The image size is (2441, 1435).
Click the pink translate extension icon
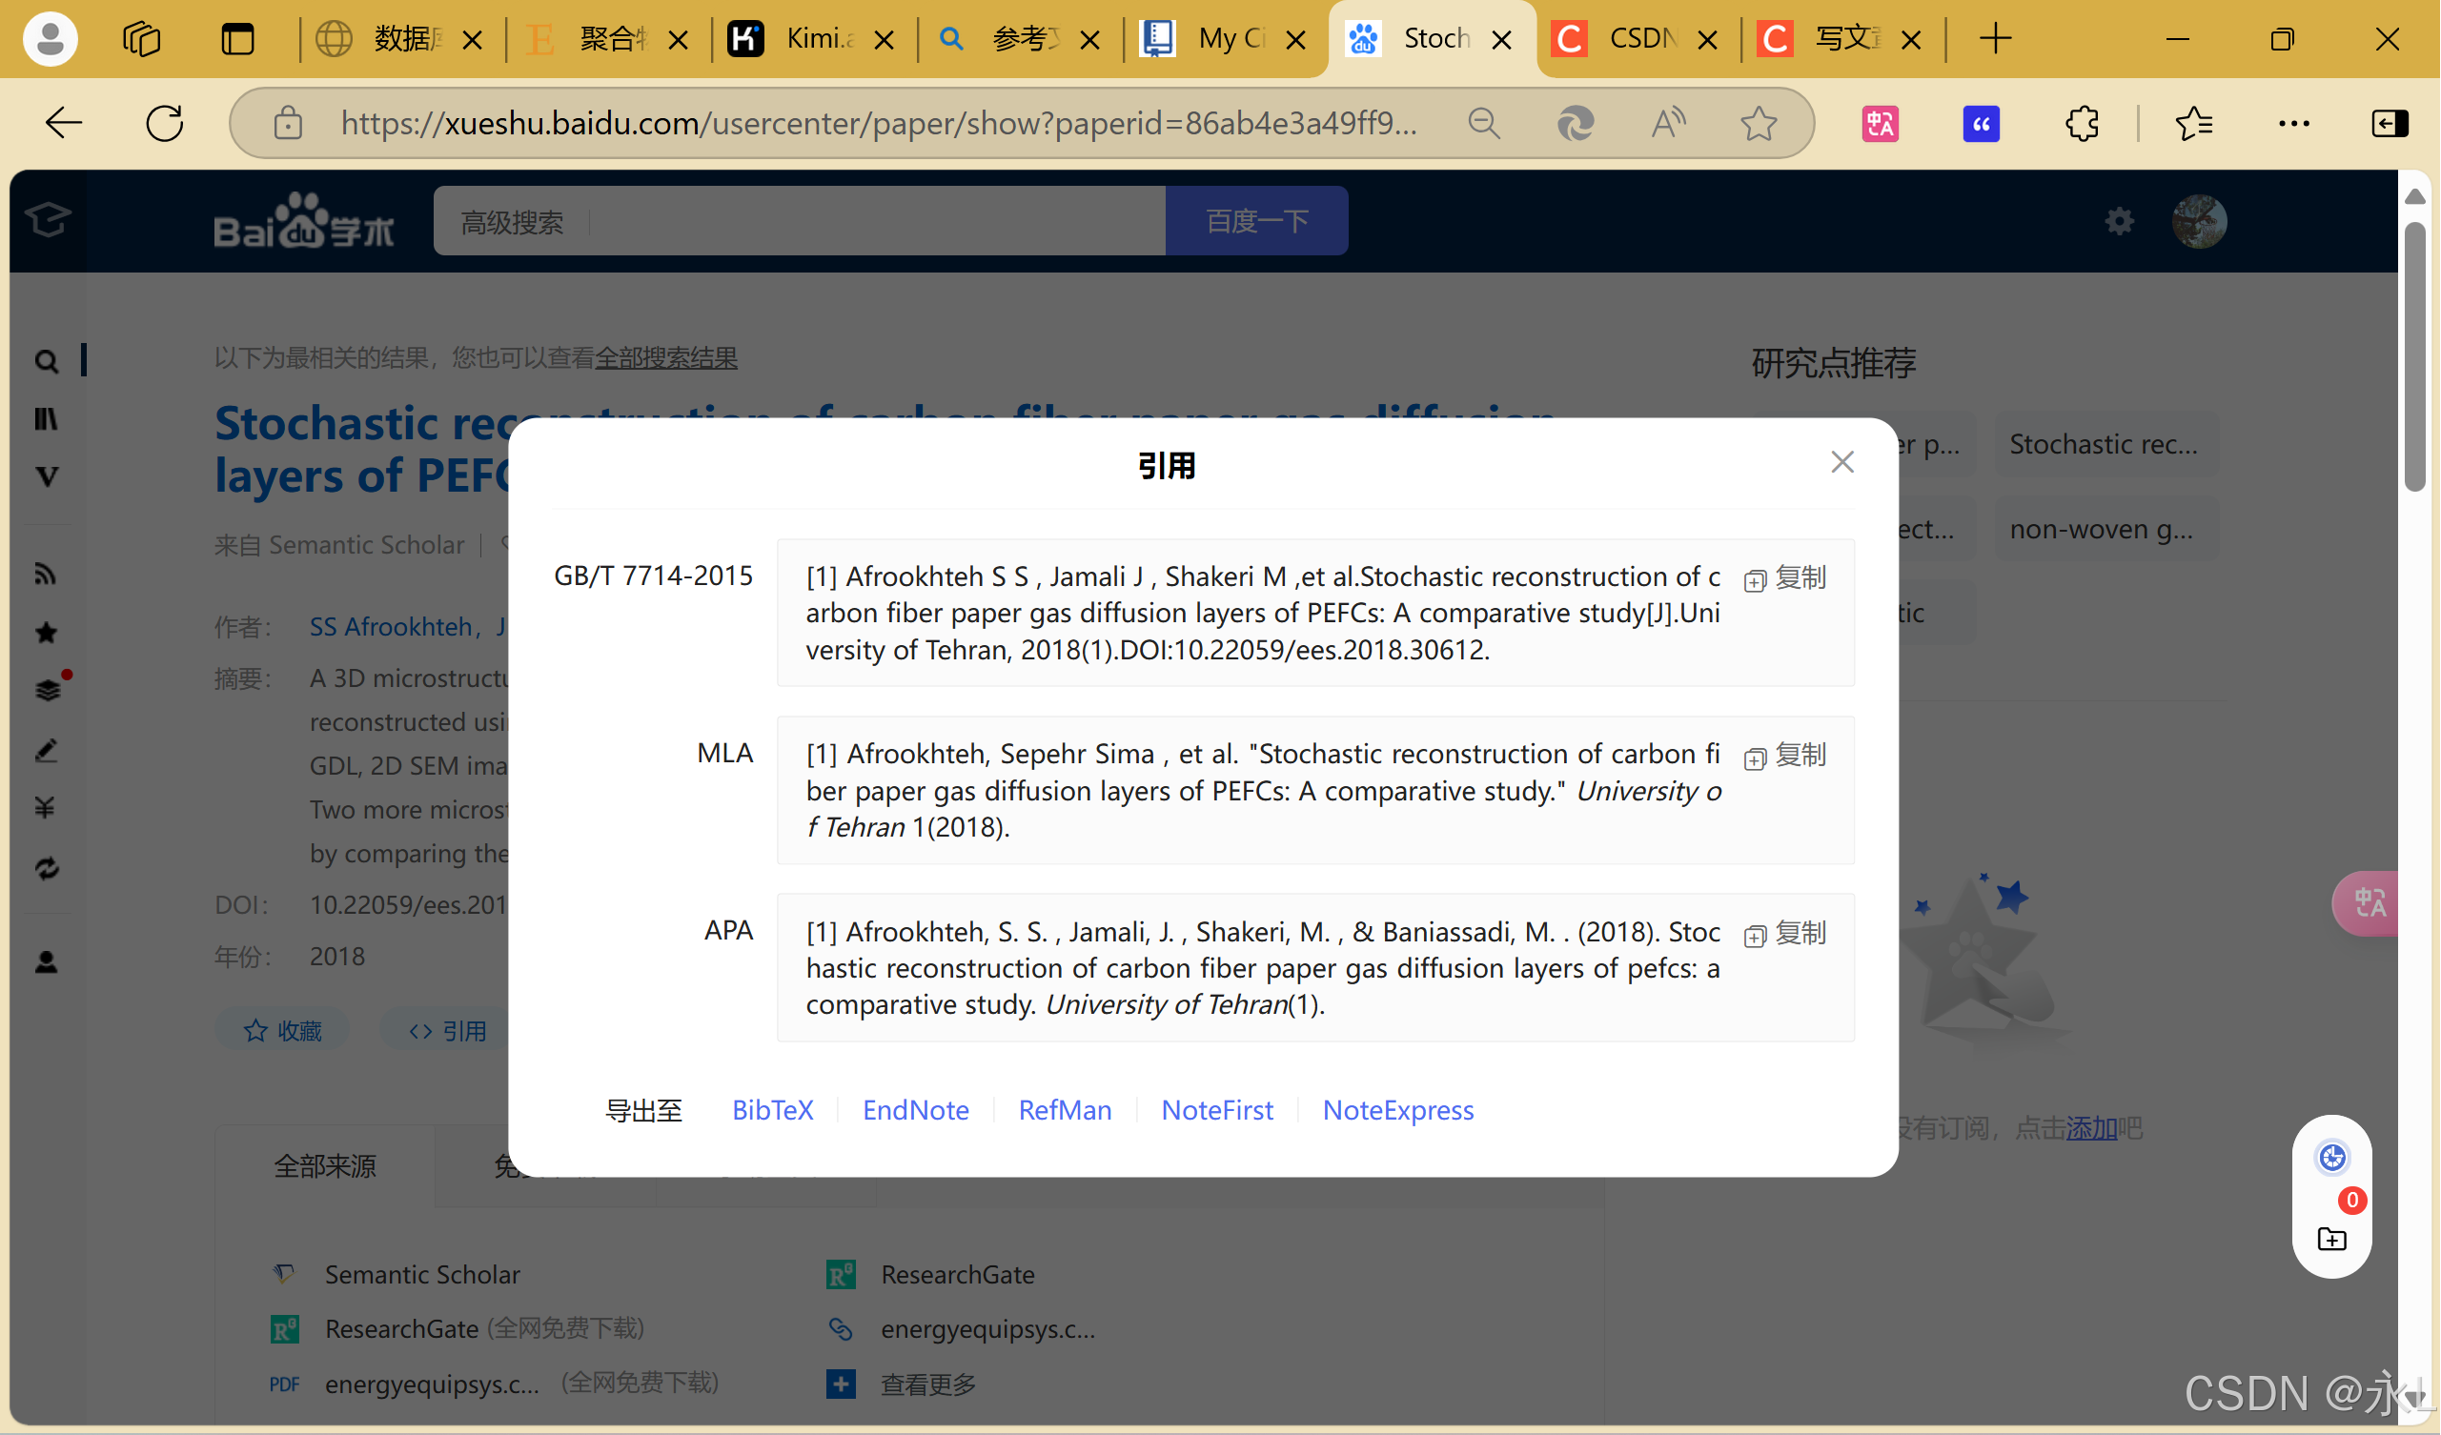click(1880, 123)
